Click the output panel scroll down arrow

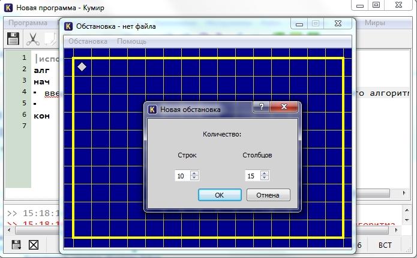coord(407,220)
